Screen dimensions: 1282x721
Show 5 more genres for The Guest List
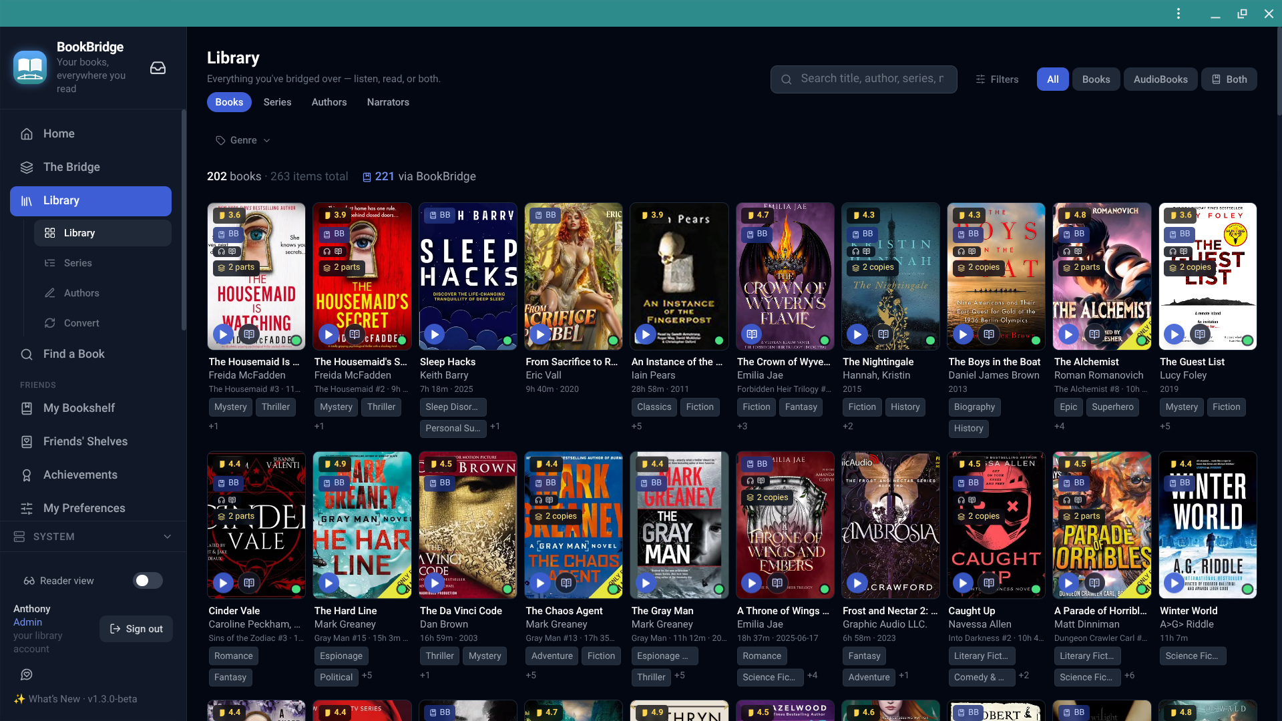(1165, 427)
